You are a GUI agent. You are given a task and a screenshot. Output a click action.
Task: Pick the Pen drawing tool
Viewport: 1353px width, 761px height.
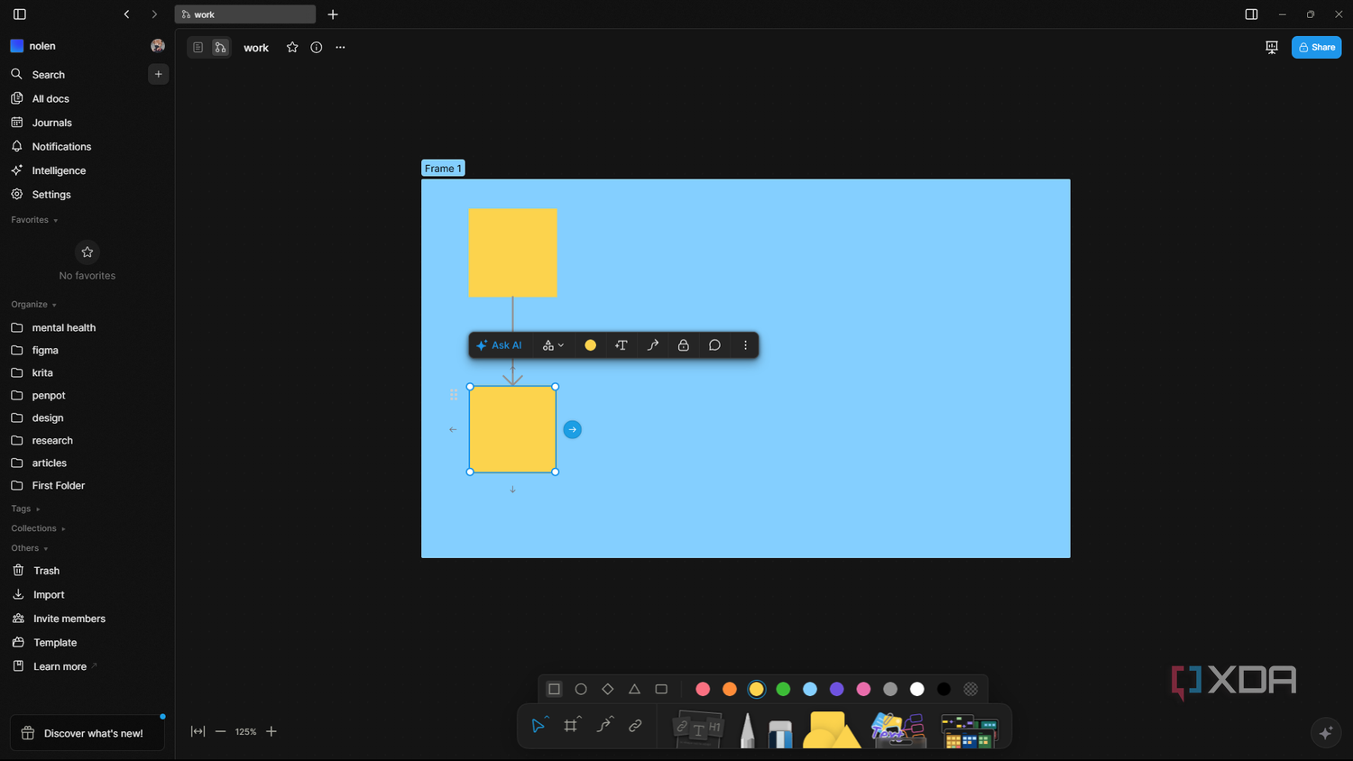coord(747,729)
